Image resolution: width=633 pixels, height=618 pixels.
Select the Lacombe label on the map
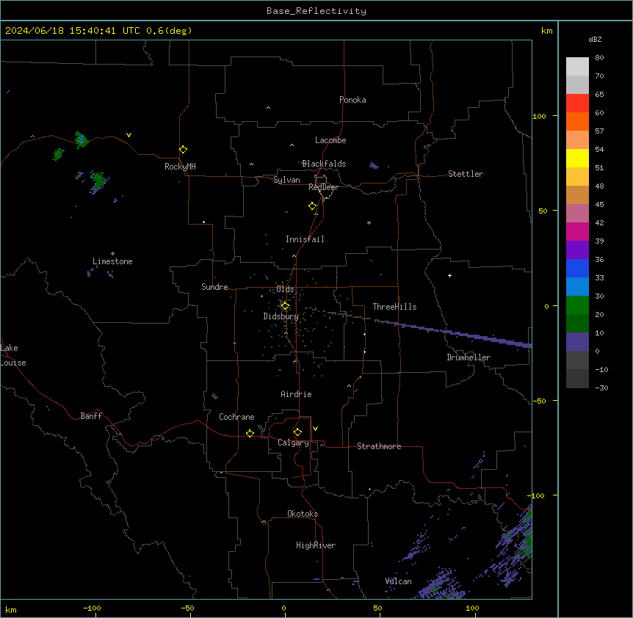[330, 140]
